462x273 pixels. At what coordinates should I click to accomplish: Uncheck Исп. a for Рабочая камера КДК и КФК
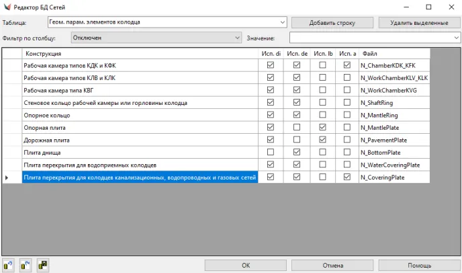347,65
